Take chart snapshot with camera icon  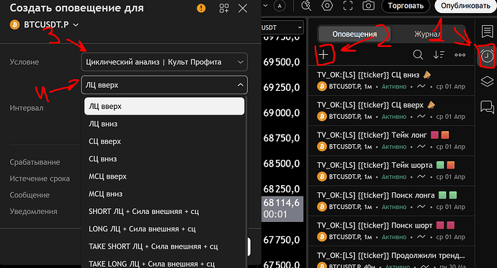pos(368,5)
